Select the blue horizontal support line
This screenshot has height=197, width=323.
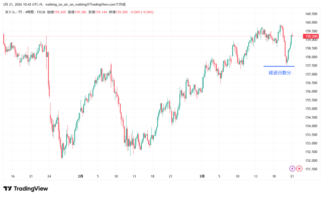[x=279, y=66]
